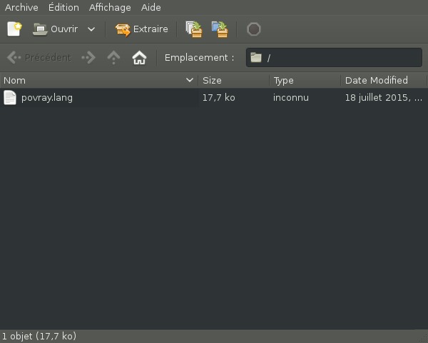Expand the dropdown arrow beside Ouvrir
Screen dimensions: 428x343
click(91, 29)
